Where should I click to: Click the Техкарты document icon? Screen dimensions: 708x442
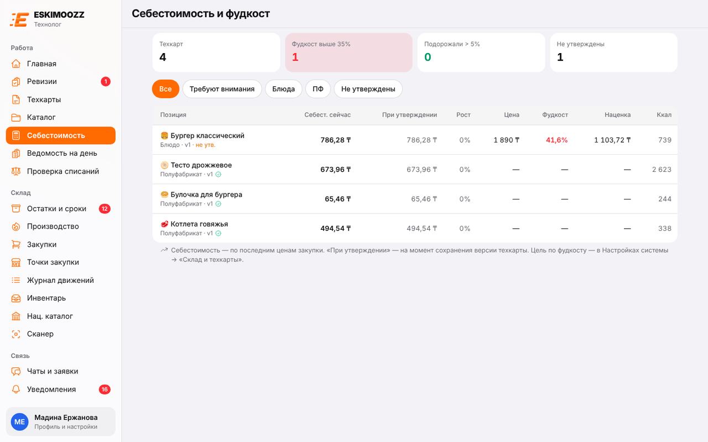click(x=16, y=99)
